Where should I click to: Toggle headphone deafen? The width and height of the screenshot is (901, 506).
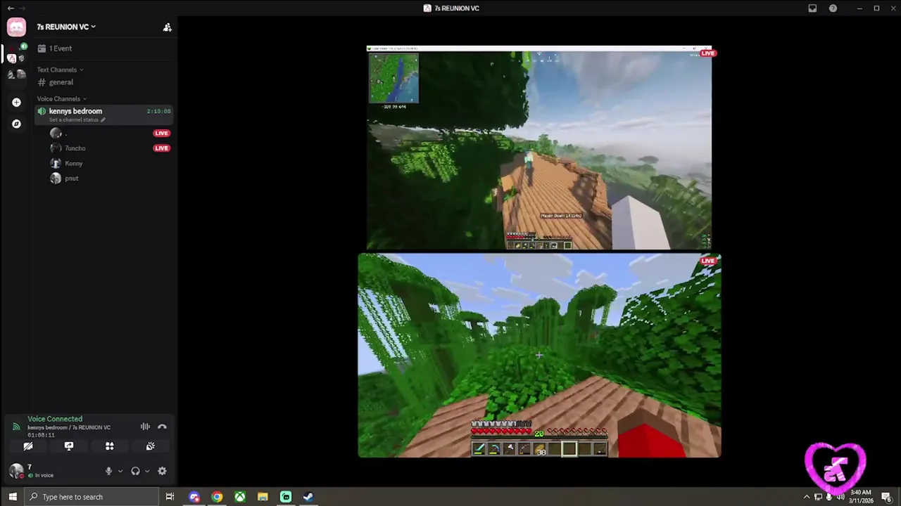[135, 472]
